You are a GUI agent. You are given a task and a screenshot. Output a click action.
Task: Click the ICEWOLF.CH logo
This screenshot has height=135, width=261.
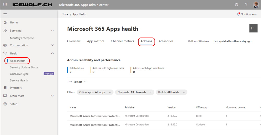coord(32,5)
